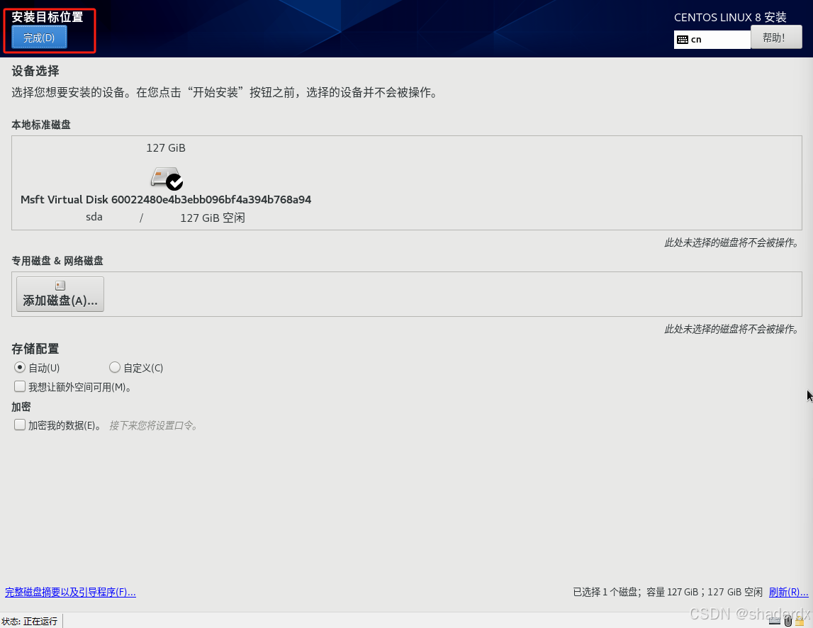Click the Msft Virtual Disk name label

click(x=166, y=200)
